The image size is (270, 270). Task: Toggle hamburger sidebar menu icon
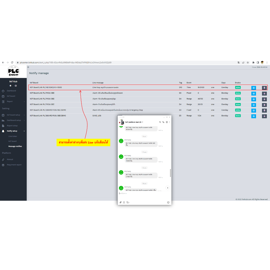[x=28, y=67]
